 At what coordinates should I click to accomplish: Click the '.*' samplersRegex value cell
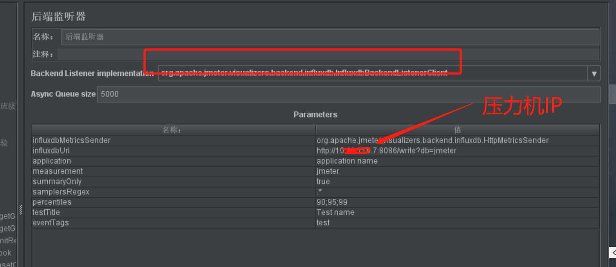[x=457, y=192]
